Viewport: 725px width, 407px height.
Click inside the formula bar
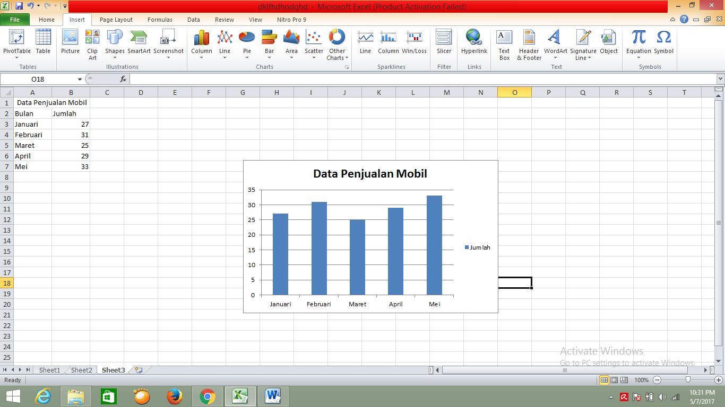pyautogui.click(x=422, y=79)
